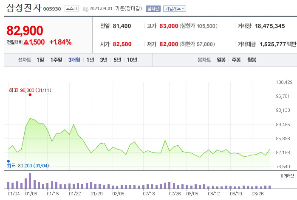The image size is (297, 200).
Task: Click the y-axis label 93,133
Action: pyautogui.click(x=283, y=110)
